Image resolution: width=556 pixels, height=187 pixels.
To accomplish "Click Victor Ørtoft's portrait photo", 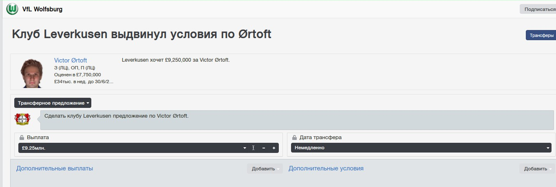I will pos(32,72).
